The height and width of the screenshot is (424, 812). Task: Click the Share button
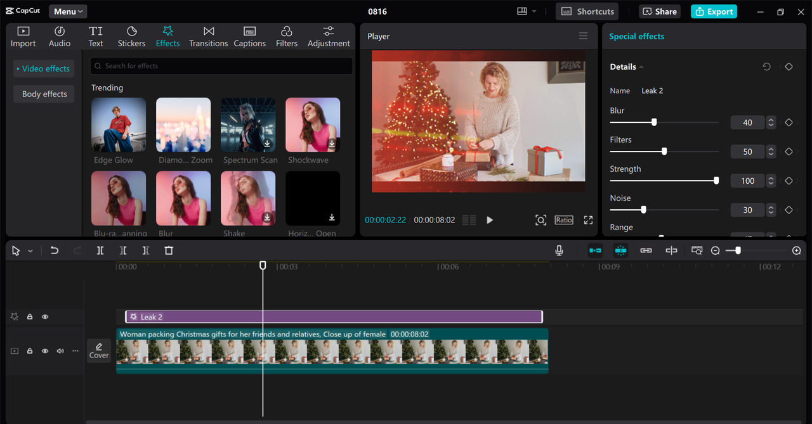click(660, 11)
